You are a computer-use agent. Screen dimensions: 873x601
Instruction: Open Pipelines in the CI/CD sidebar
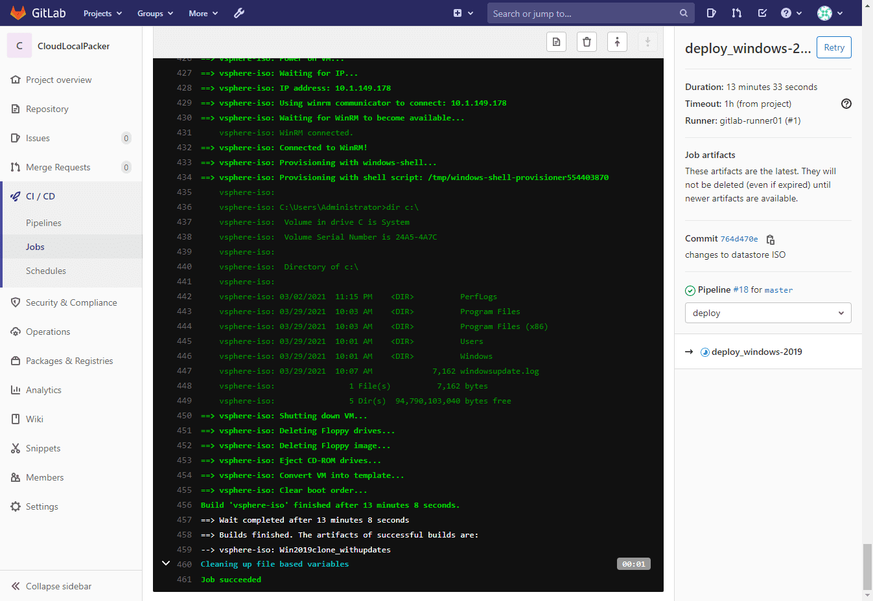point(43,223)
